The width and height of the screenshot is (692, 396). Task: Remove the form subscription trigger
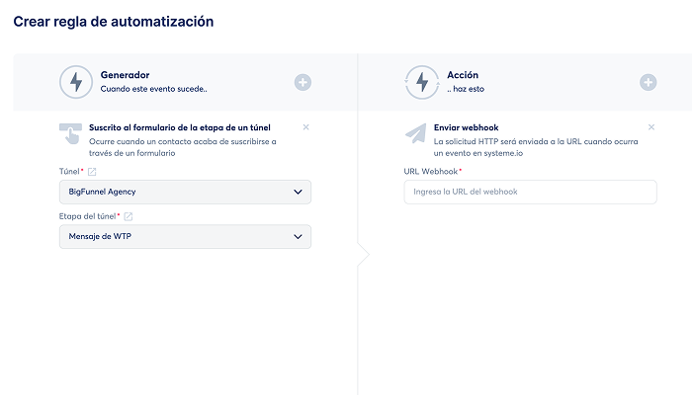(305, 126)
